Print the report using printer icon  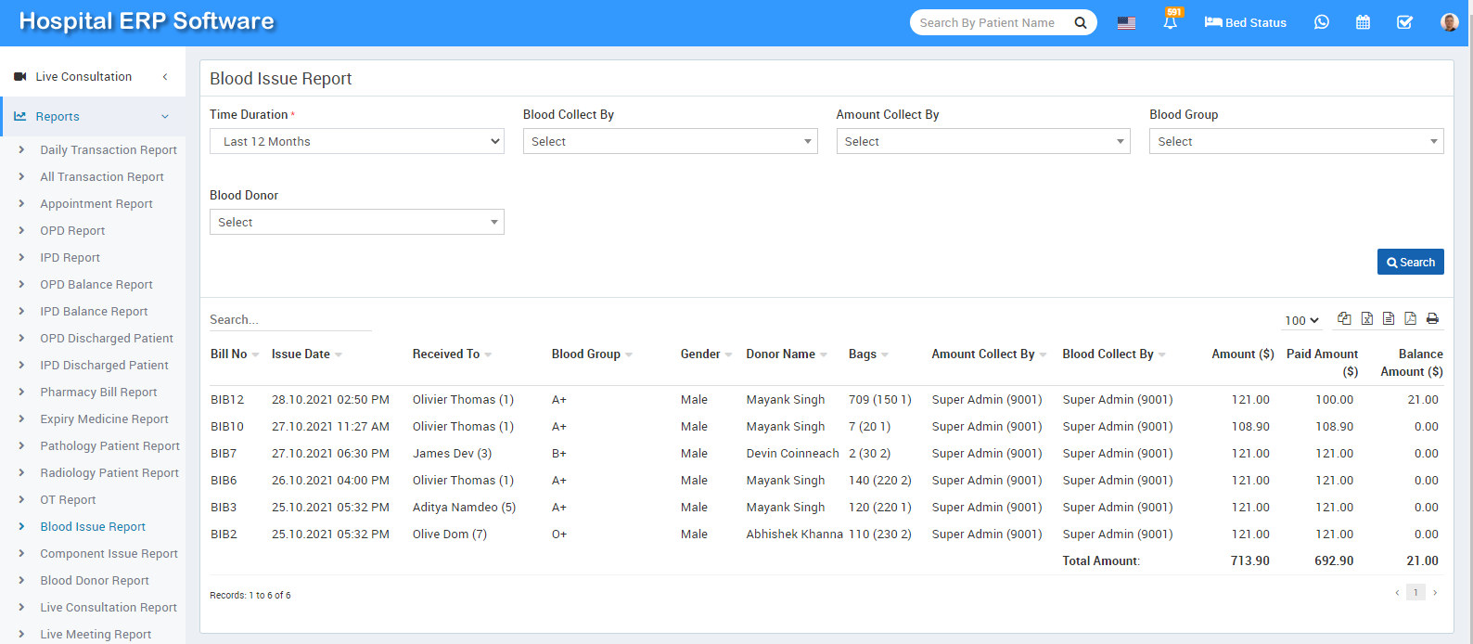tap(1432, 318)
